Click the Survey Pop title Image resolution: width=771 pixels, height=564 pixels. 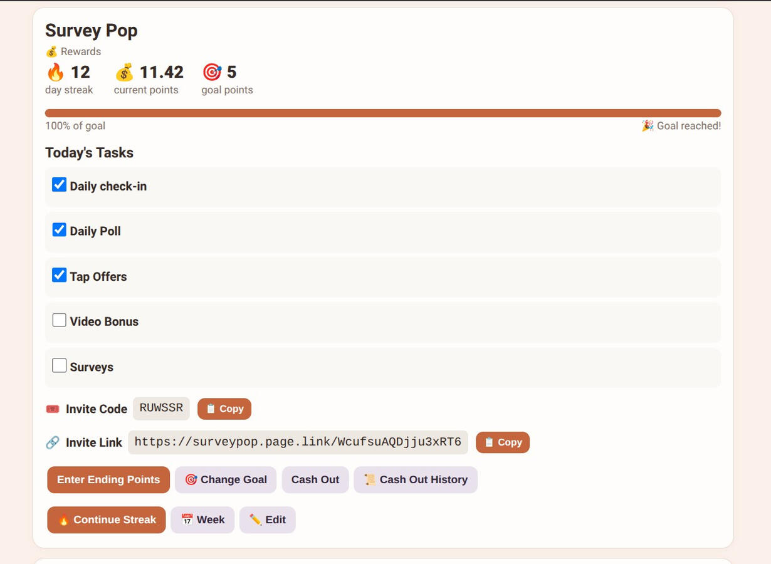92,31
